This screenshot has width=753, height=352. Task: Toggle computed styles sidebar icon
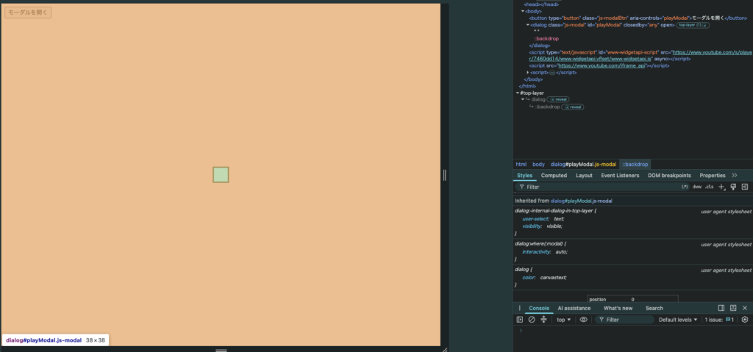745,187
